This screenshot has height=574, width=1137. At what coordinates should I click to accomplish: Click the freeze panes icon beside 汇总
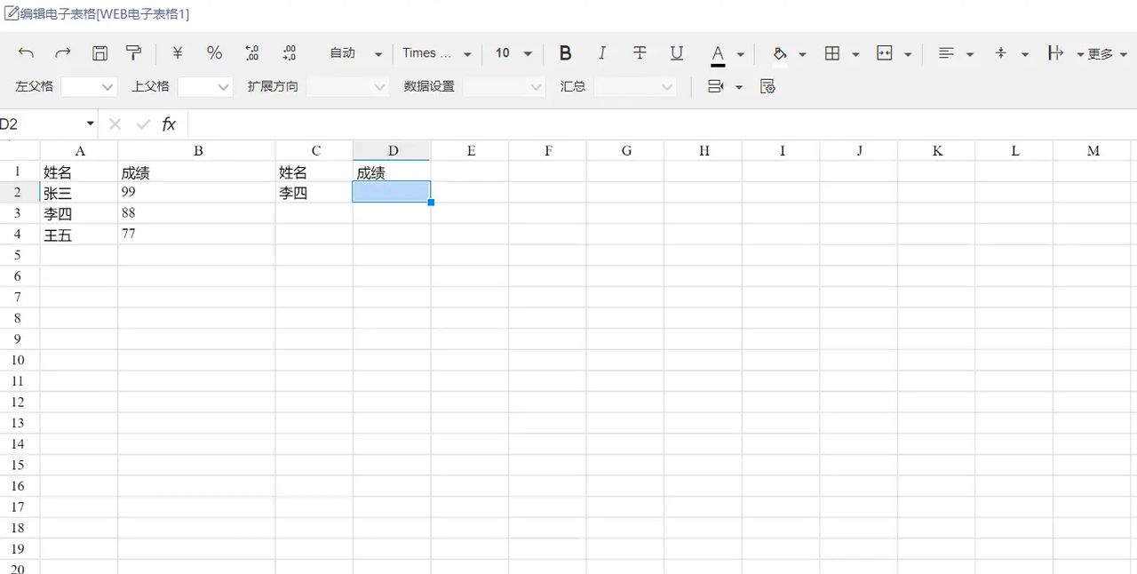pos(715,86)
